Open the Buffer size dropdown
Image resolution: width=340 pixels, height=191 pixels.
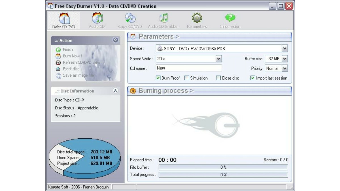point(285,59)
